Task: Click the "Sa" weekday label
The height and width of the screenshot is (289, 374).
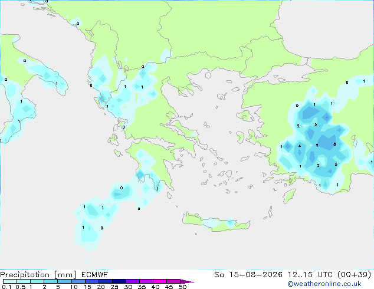Action: coord(219,275)
